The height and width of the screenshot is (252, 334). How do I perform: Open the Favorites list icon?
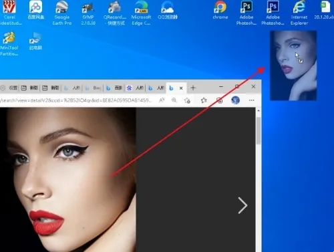(x=204, y=100)
